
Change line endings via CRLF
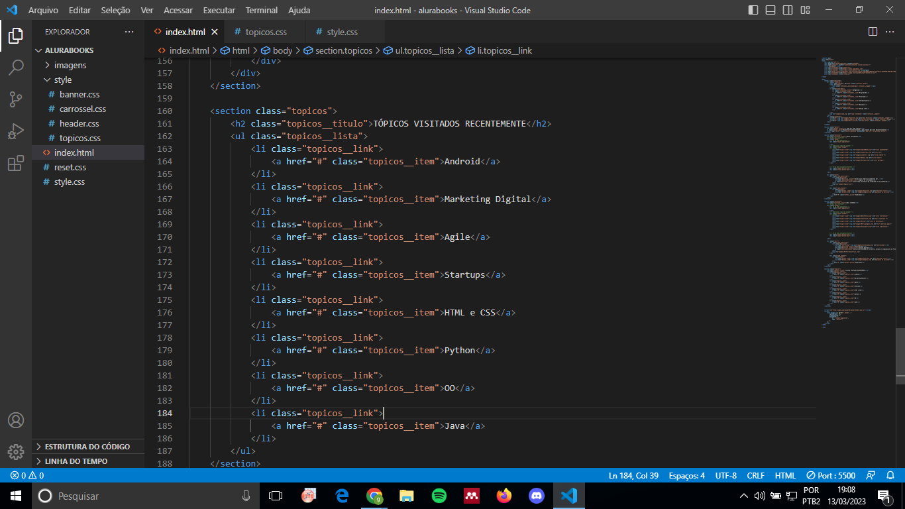pos(755,475)
